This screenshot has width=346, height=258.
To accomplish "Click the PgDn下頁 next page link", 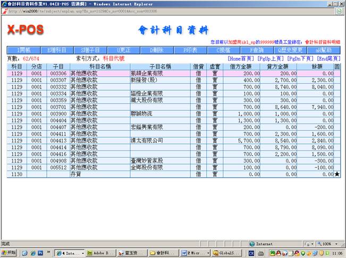I will pyautogui.click(x=300, y=58).
